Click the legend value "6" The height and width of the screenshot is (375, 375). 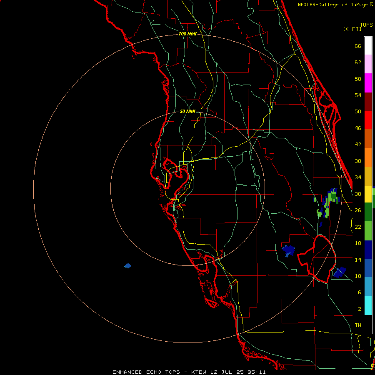[x=359, y=292]
